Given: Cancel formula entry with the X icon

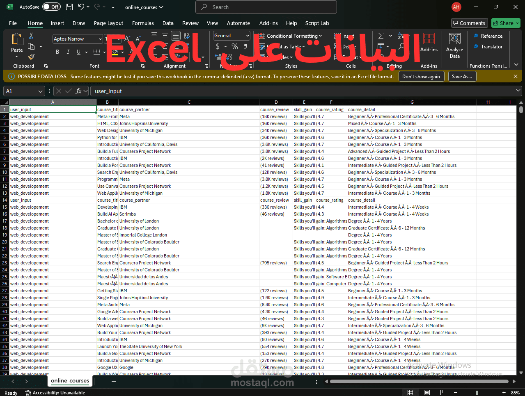Looking at the screenshot, I should (58, 91).
